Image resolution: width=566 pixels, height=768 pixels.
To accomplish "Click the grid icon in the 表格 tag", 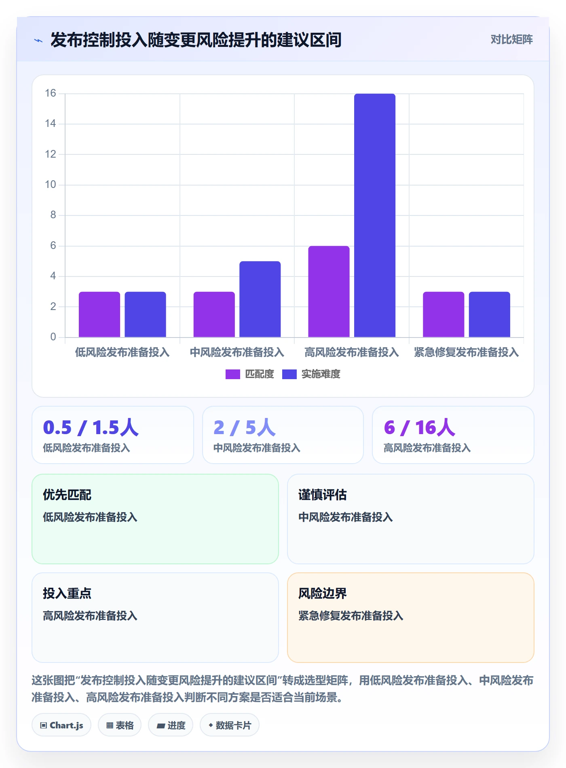I will (x=110, y=726).
